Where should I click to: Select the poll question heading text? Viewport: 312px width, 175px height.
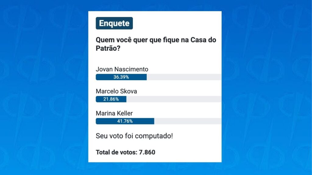156,44
